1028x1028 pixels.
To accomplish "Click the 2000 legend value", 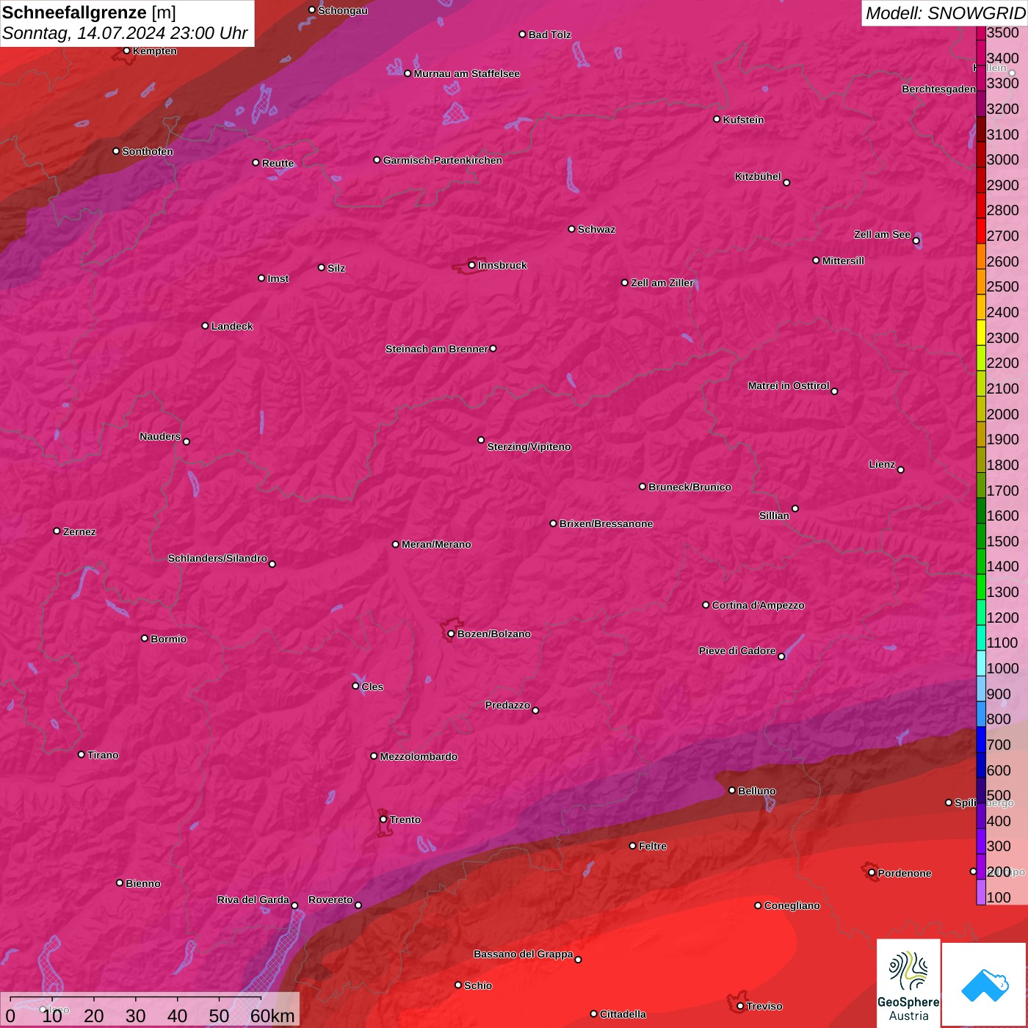I will 1002,414.
